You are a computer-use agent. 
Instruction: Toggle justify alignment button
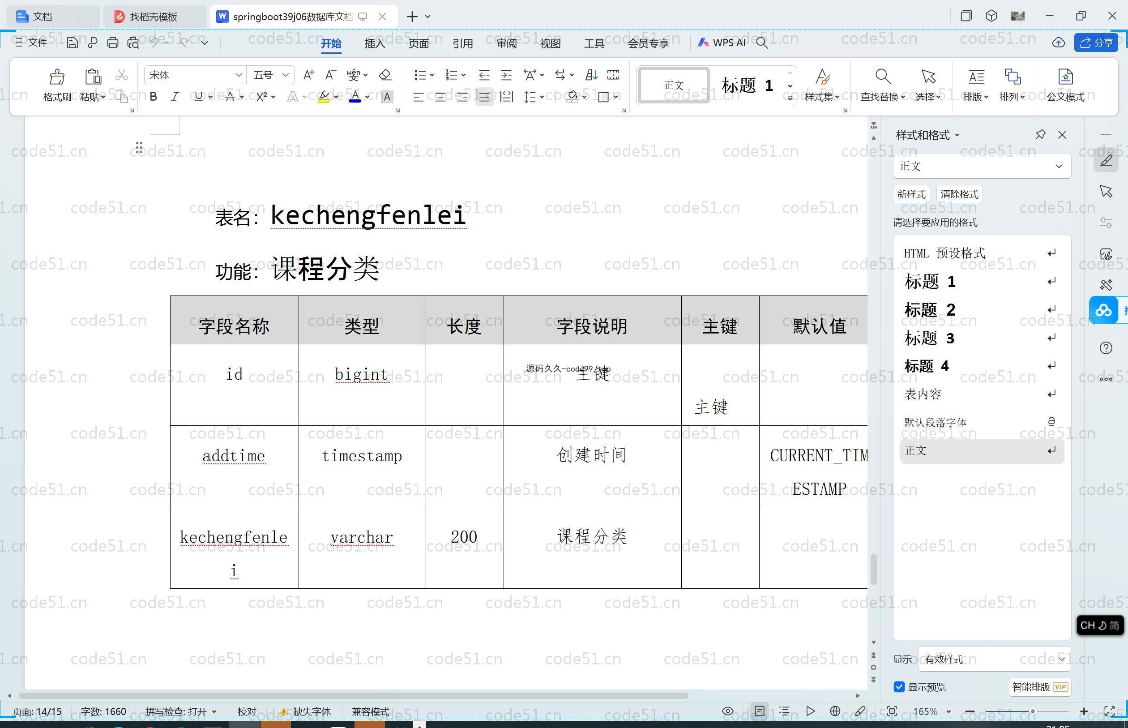pos(484,97)
